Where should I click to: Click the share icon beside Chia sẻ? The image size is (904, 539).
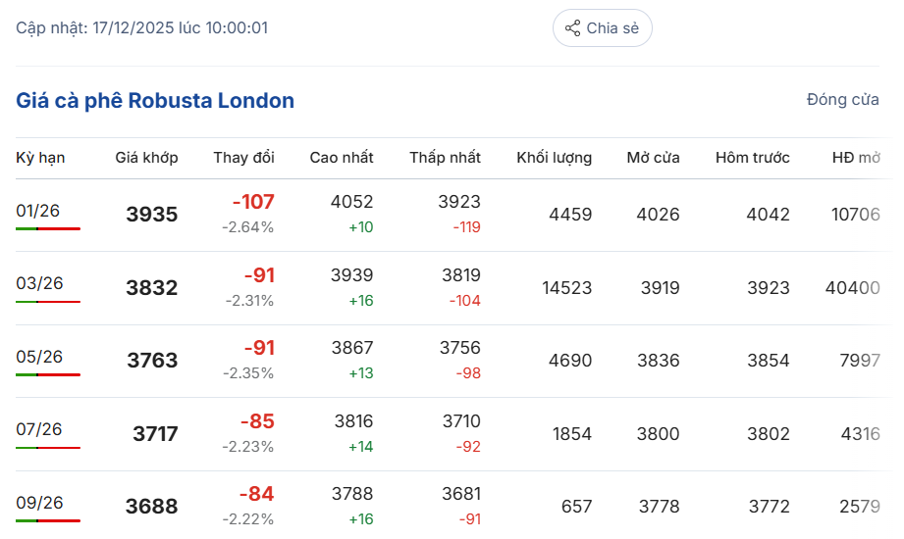[572, 28]
